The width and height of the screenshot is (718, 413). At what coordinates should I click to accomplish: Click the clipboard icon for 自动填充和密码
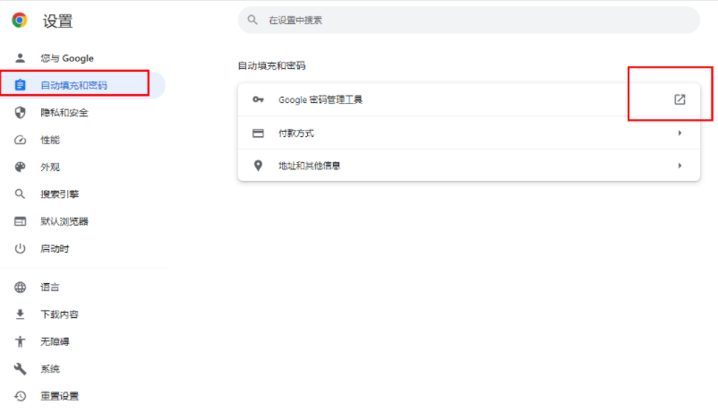(x=20, y=85)
